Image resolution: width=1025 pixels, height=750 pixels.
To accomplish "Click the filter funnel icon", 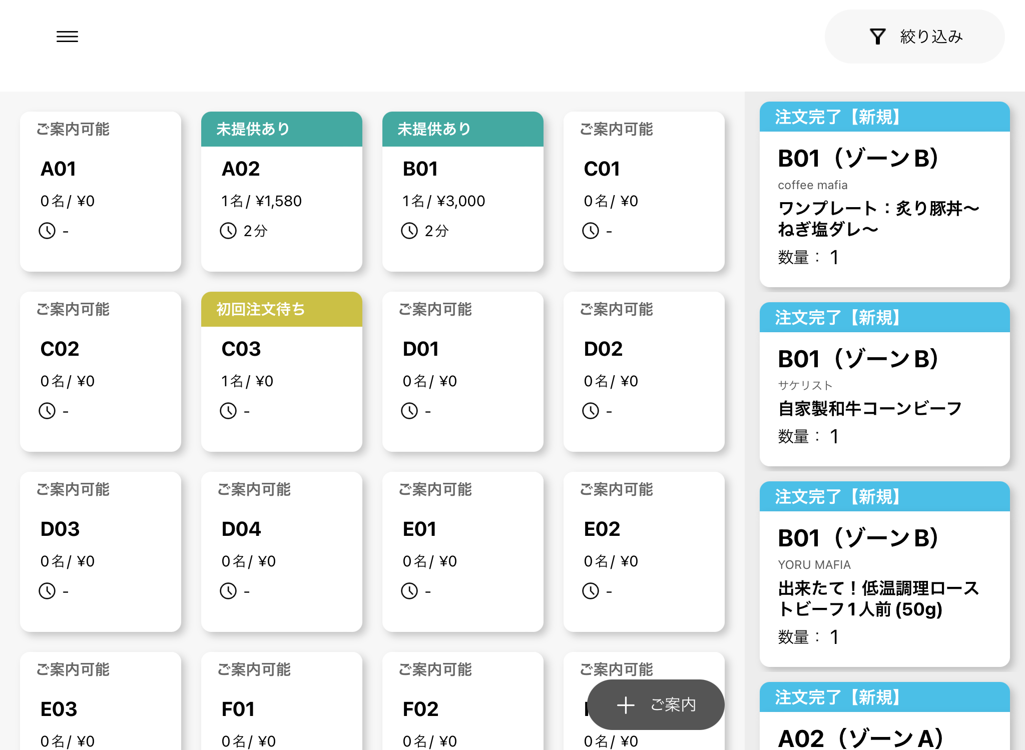I will pos(877,37).
